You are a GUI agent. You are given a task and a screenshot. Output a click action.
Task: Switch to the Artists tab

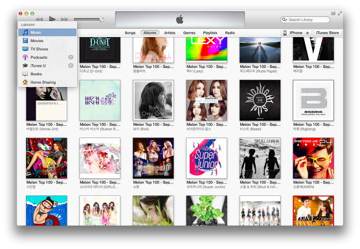pyautogui.click(x=170, y=33)
